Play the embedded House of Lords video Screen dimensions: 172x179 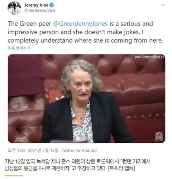86,99
